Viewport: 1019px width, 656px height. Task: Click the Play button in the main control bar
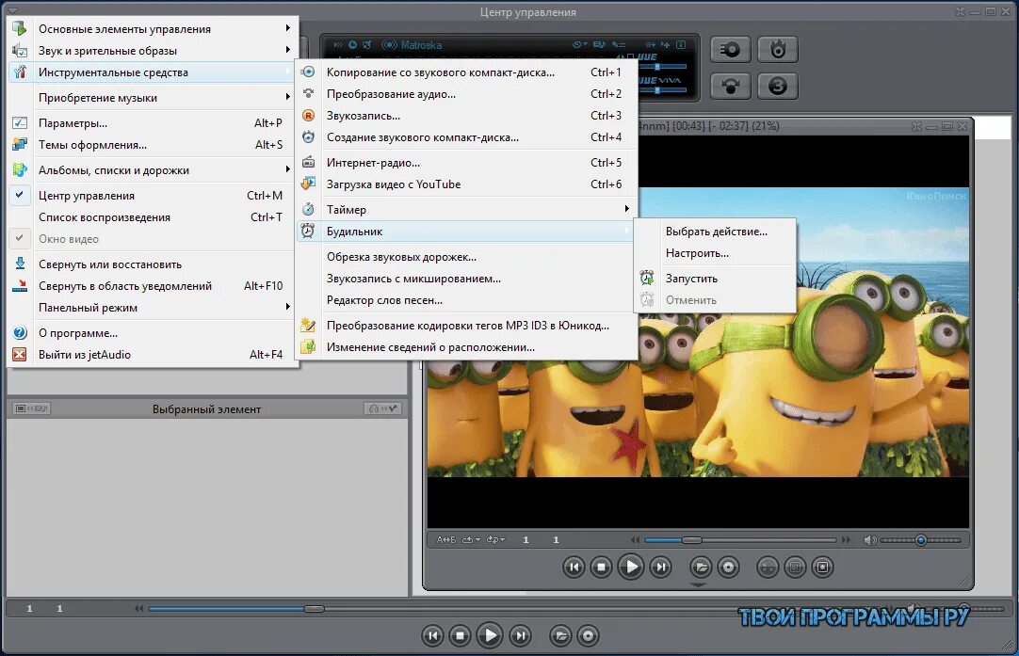490,635
